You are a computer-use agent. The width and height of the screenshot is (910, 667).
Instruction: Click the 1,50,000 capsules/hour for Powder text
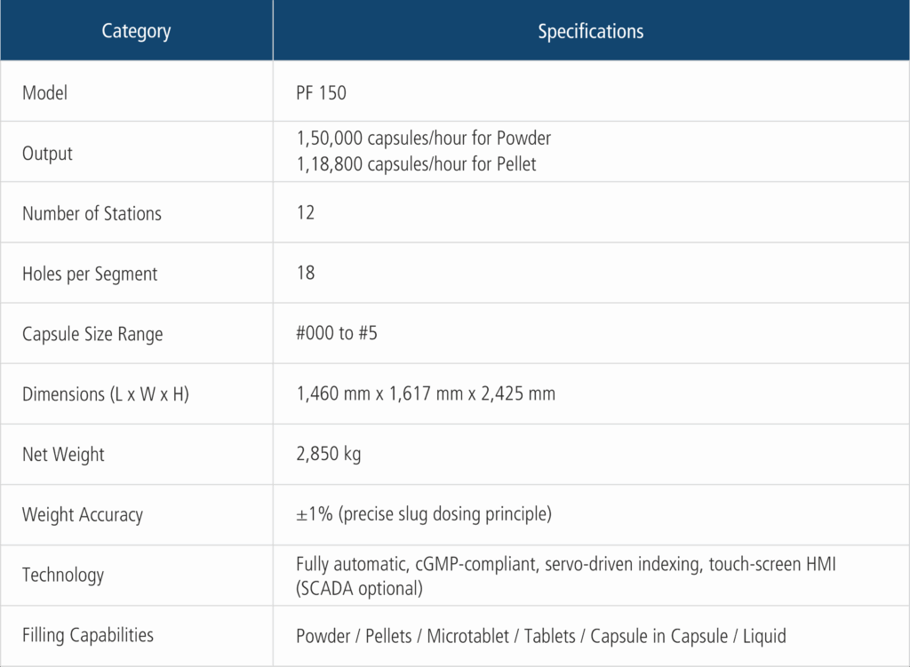pos(424,138)
